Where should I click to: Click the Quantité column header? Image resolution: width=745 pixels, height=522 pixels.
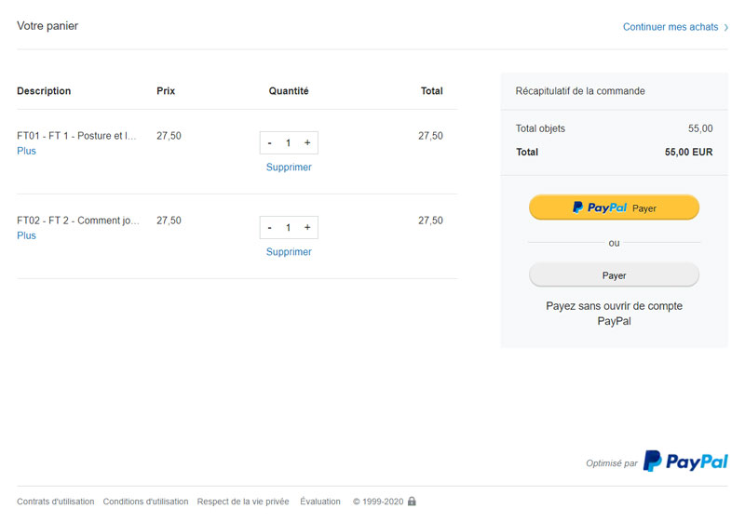tap(289, 91)
